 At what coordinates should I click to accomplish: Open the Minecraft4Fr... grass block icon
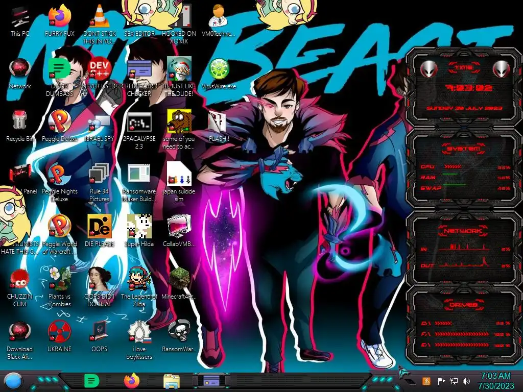pyautogui.click(x=179, y=283)
